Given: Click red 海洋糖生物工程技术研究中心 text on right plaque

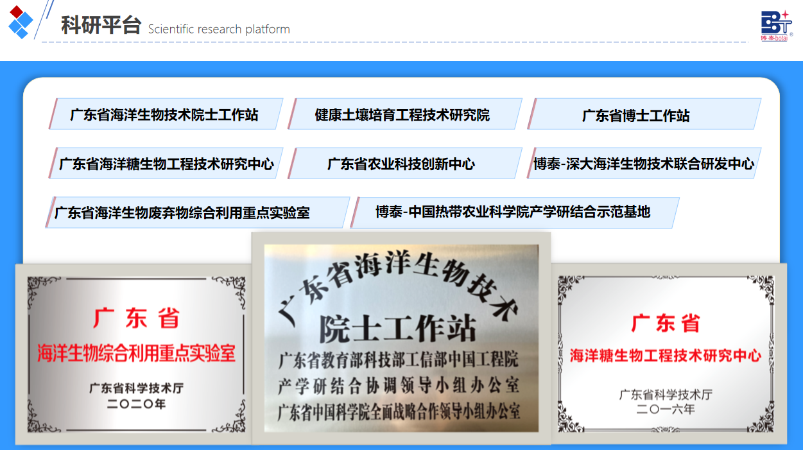Looking at the screenshot, I should (x=666, y=355).
